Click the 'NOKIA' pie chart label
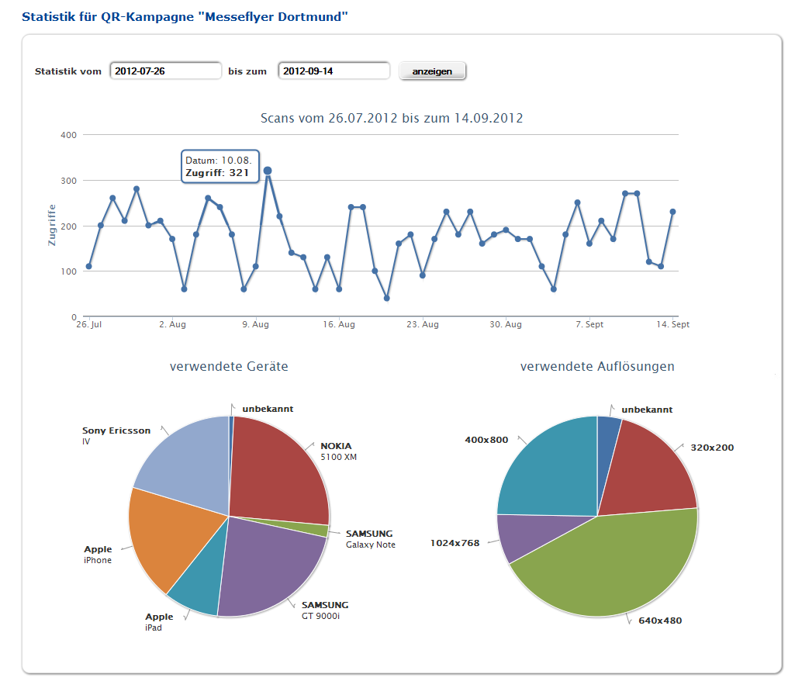 coord(336,446)
